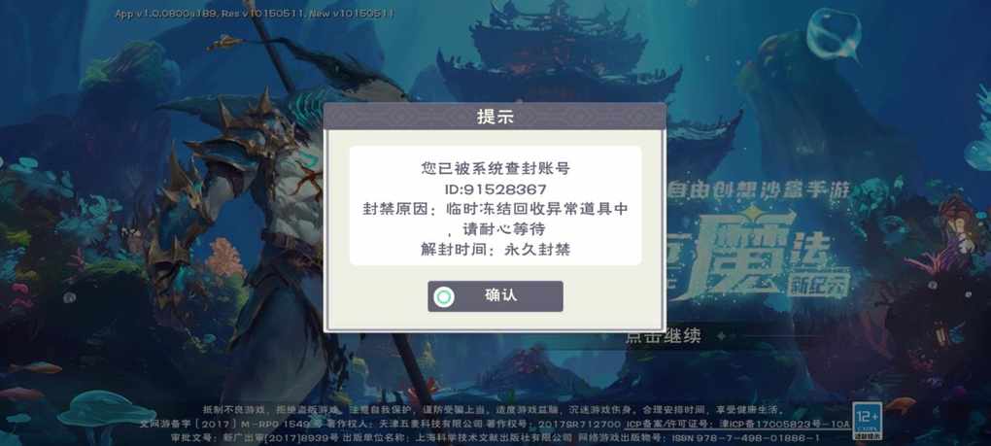This screenshot has height=446, width=991.
Task: Click the 抵制不良游戏 health notice line
Action: click(493, 410)
